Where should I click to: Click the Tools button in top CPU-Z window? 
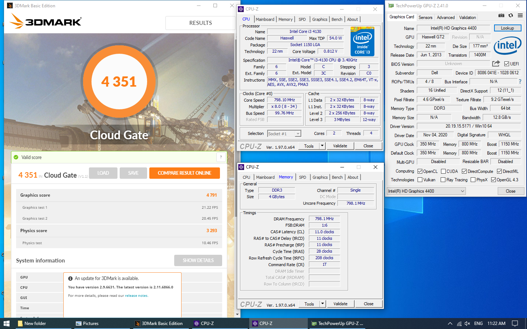[309, 146]
